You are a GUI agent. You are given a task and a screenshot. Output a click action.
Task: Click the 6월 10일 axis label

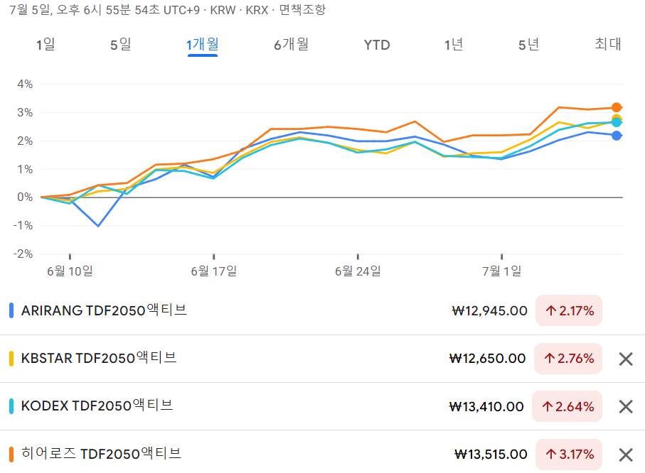tap(70, 271)
